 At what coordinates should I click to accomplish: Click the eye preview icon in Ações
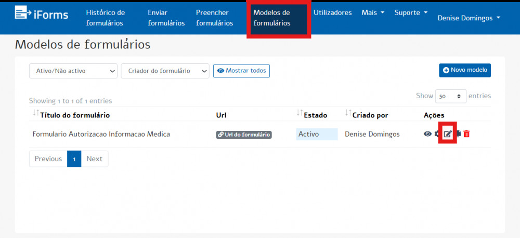427,134
